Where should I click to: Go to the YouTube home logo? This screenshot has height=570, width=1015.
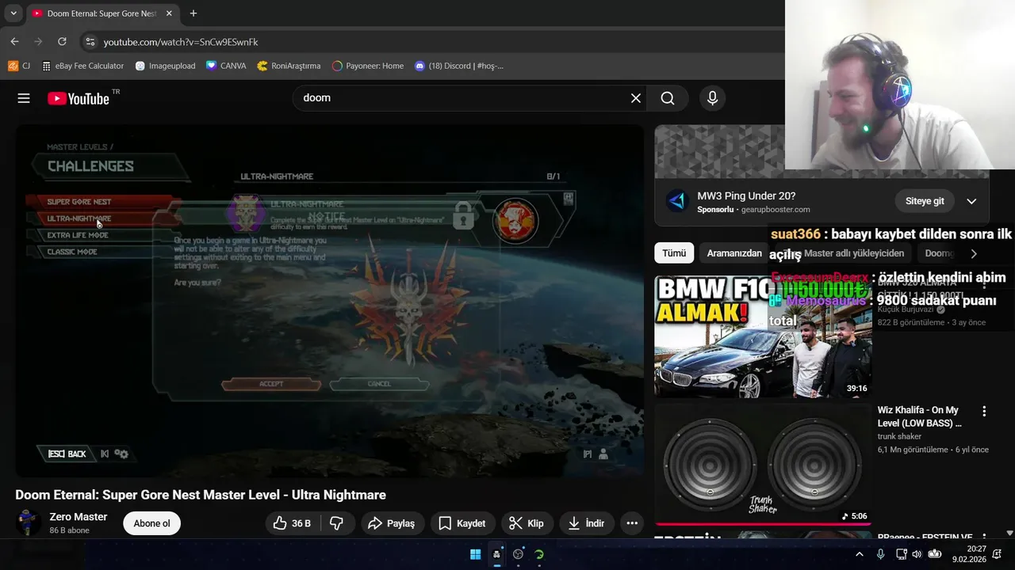pyautogui.click(x=79, y=98)
